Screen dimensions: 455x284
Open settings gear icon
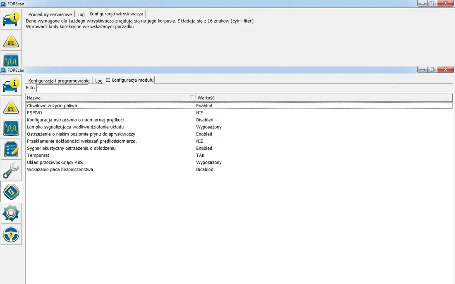coord(11,213)
